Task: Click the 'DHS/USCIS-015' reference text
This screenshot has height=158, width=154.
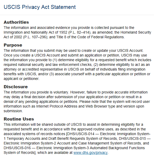Action: (x=132, y=138)
